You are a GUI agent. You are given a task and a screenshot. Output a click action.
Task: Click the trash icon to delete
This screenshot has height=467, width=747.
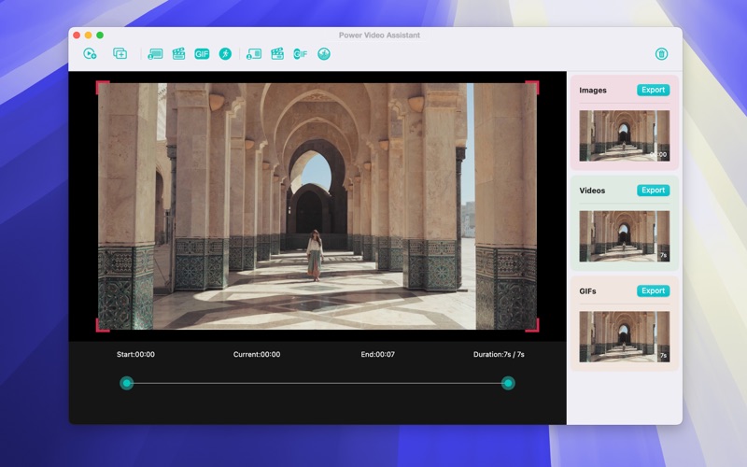pyautogui.click(x=661, y=54)
